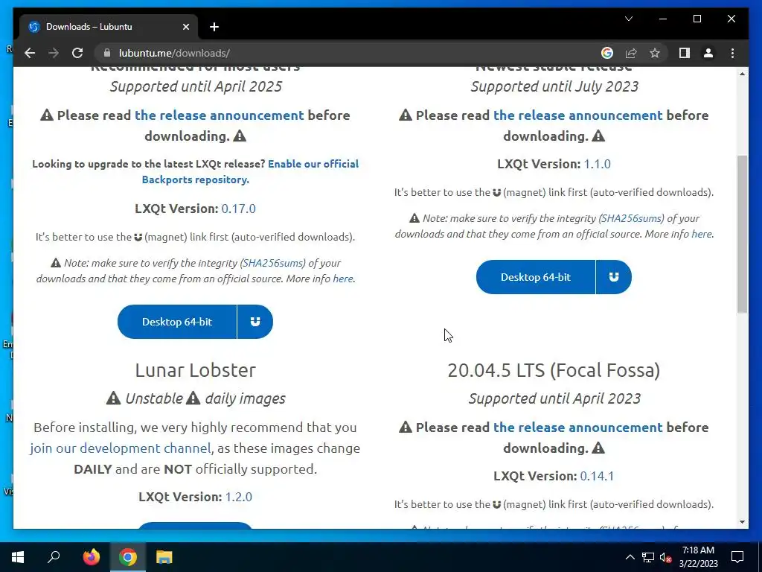The height and width of the screenshot is (572, 762).
Task: Toggle the Chrome side panel
Action: [x=685, y=53]
